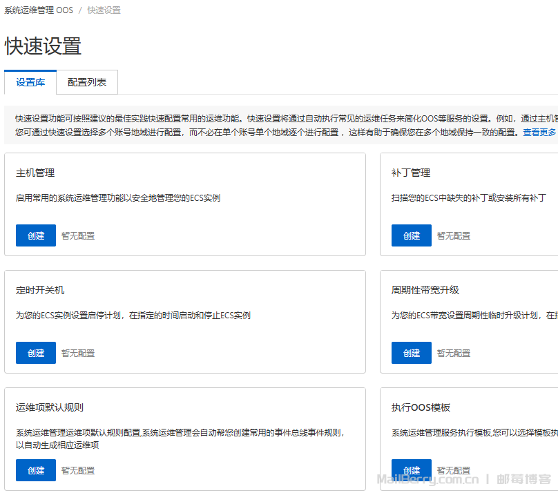The width and height of the screenshot is (558, 493).
Task: Select the 定时开关机 card heading
Action: click(40, 290)
